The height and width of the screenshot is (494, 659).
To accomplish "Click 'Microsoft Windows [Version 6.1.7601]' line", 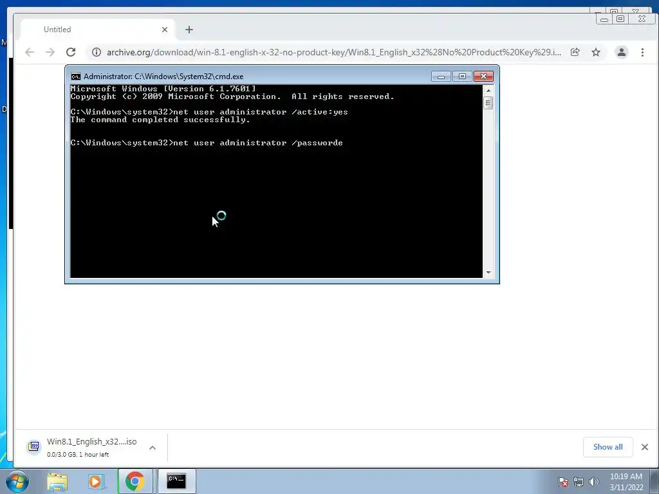I will click(x=163, y=89).
